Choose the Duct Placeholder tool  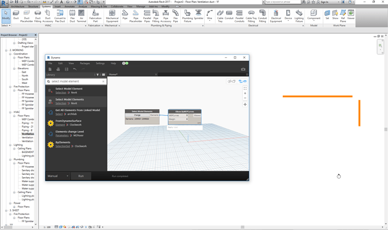point(26,16)
